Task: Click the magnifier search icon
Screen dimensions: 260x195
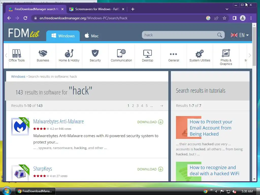Action: pos(220,35)
